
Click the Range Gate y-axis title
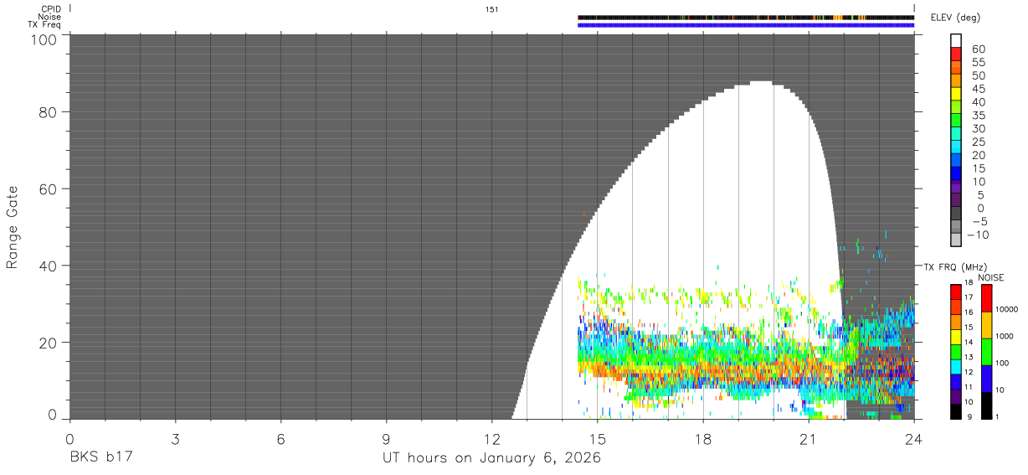click(13, 227)
